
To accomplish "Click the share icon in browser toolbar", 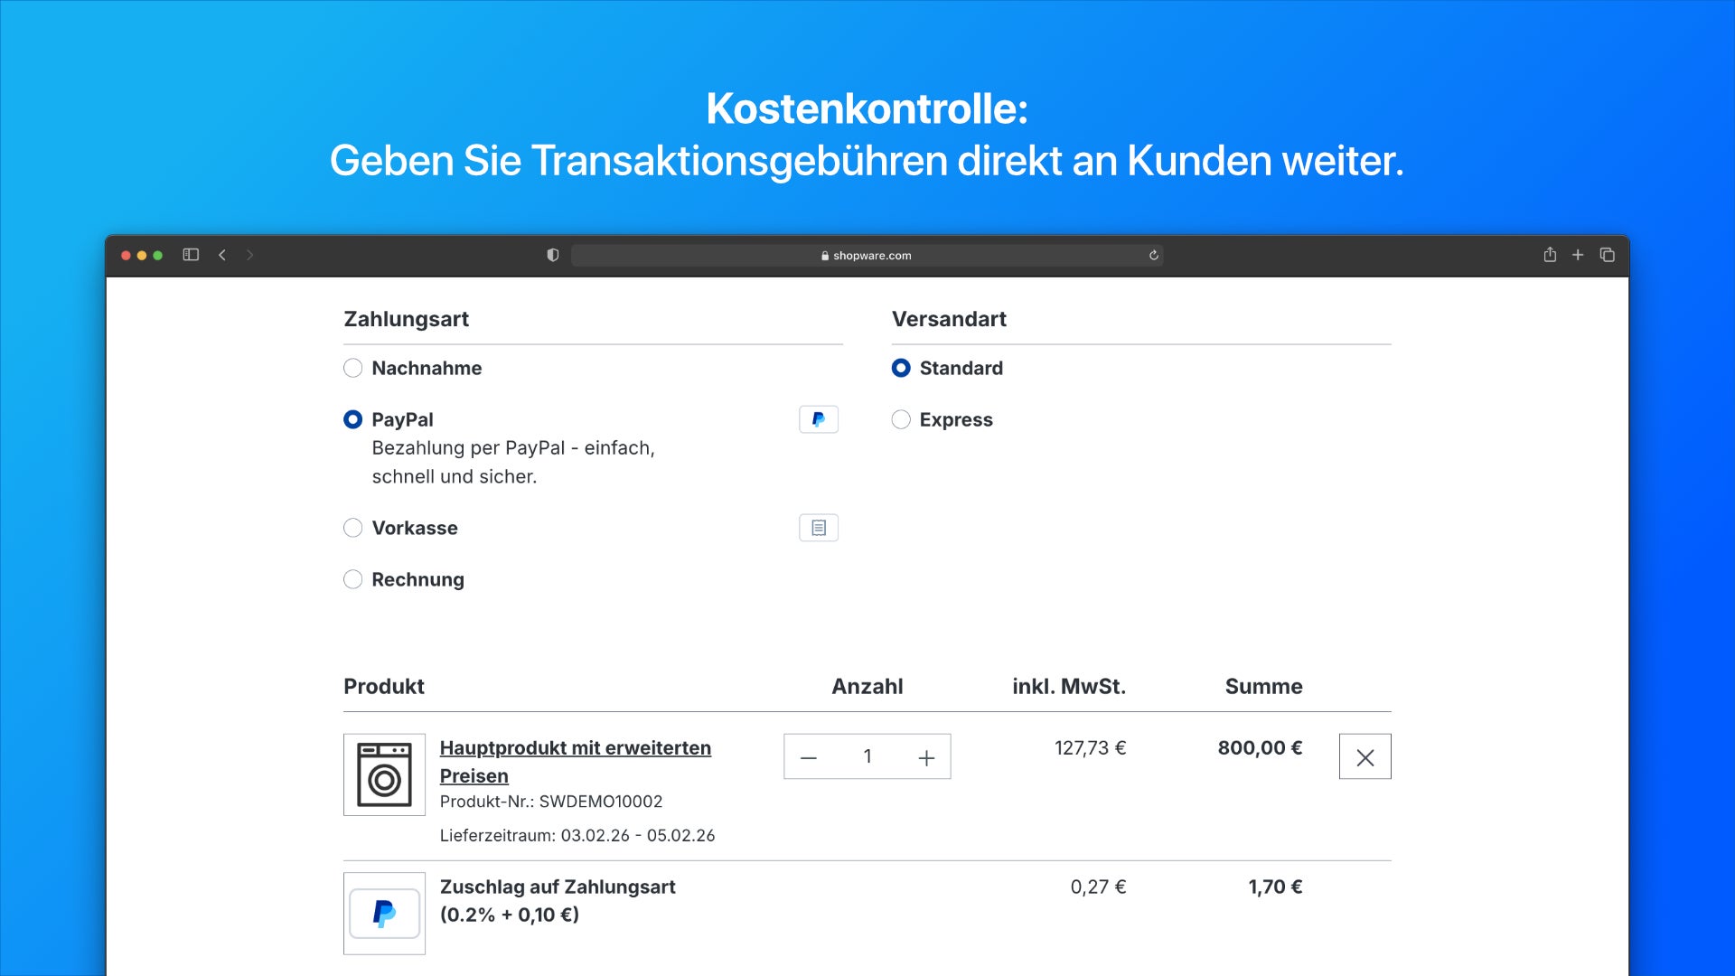I will click(x=1549, y=255).
